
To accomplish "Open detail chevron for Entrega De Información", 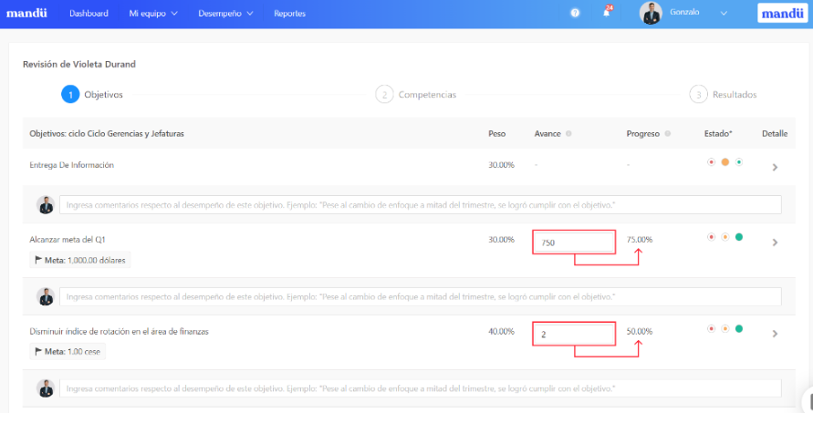I will pyautogui.click(x=776, y=168).
